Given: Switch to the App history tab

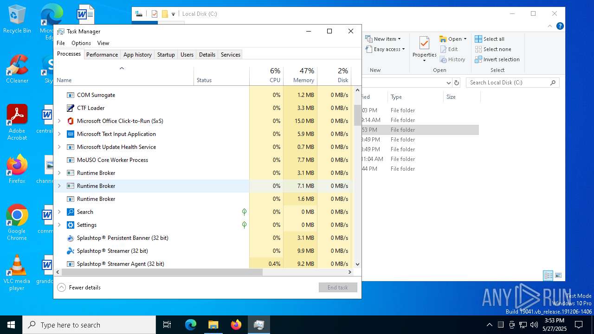Looking at the screenshot, I should [137, 55].
